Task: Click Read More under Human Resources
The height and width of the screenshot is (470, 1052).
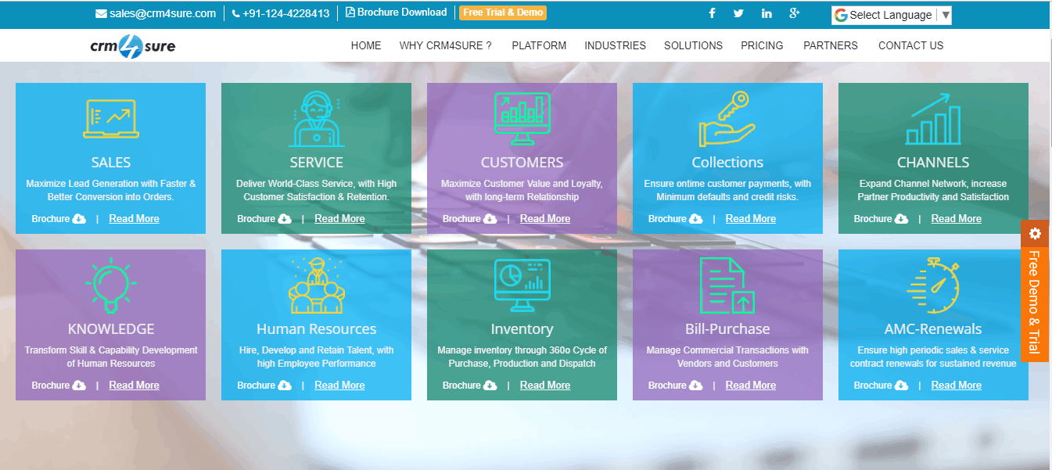Action: click(339, 386)
